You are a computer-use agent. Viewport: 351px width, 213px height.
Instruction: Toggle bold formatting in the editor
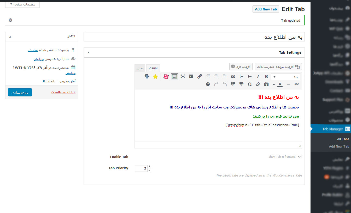coord(266,76)
